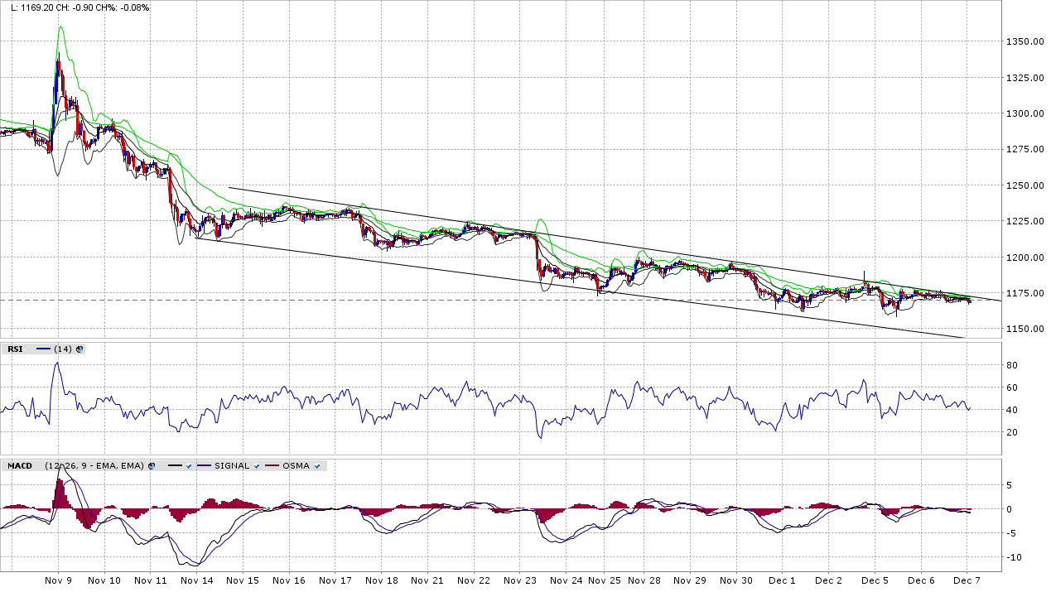Click the SIGNAL blue line color swatch
Viewport: 1051px width, 592px height.
click(205, 466)
